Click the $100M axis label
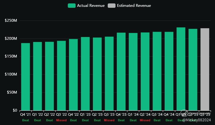This screenshot has width=215, height=125. 11,74
